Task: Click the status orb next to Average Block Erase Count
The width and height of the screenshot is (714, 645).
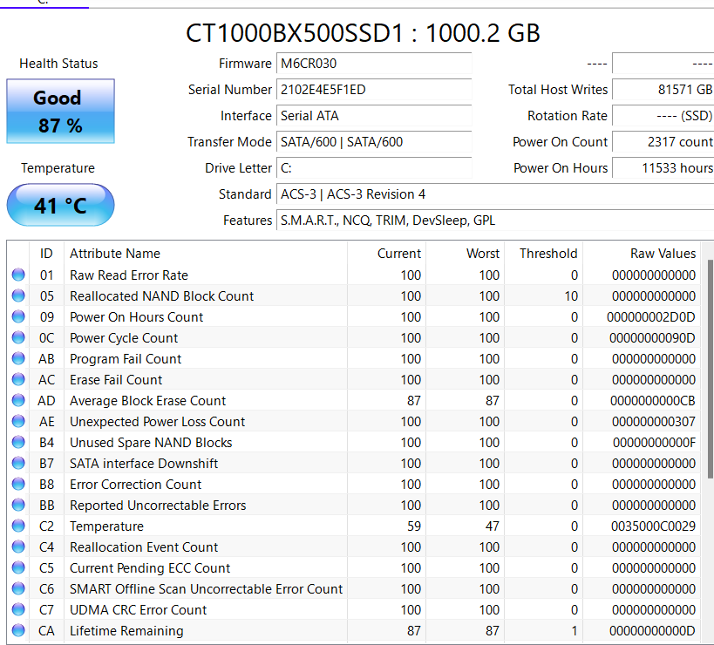Action: click(18, 401)
